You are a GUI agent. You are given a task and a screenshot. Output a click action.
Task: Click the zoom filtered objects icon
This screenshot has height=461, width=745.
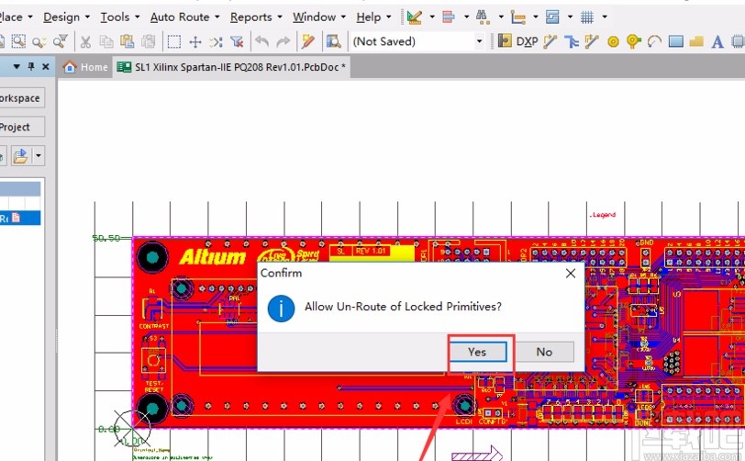coord(60,42)
